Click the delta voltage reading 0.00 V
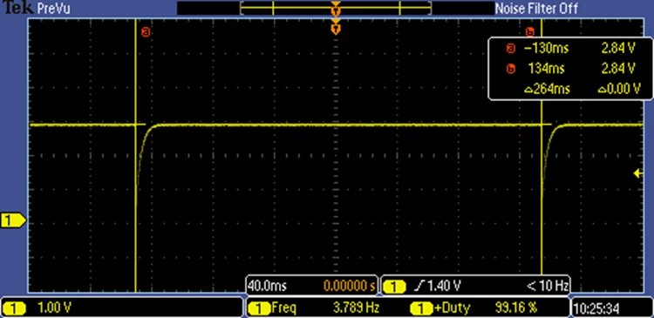This screenshot has height=318, width=654. [619, 88]
